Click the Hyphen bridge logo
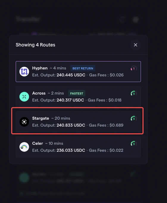Image resolution: width=167 pixels, height=203 pixels. (x=24, y=72)
